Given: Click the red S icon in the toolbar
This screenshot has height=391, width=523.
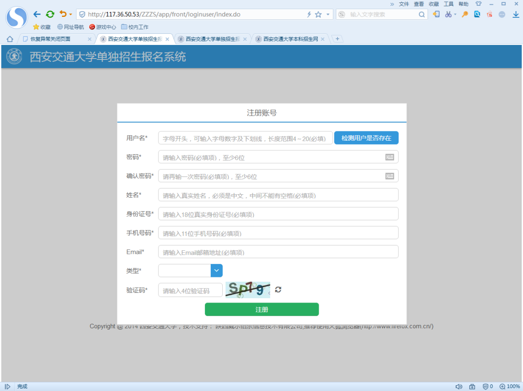Looking at the screenshot, I should pyautogui.click(x=490, y=14).
